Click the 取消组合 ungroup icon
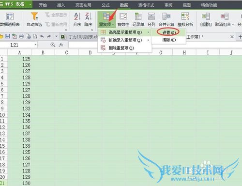The height and width of the screenshot is (186, 242). point(224,16)
